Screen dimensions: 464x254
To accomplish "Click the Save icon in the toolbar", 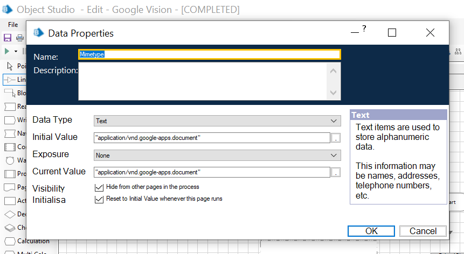I will click(8, 38).
